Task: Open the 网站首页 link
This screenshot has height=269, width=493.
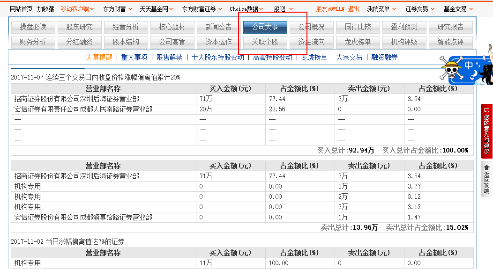Action: (21, 9)
